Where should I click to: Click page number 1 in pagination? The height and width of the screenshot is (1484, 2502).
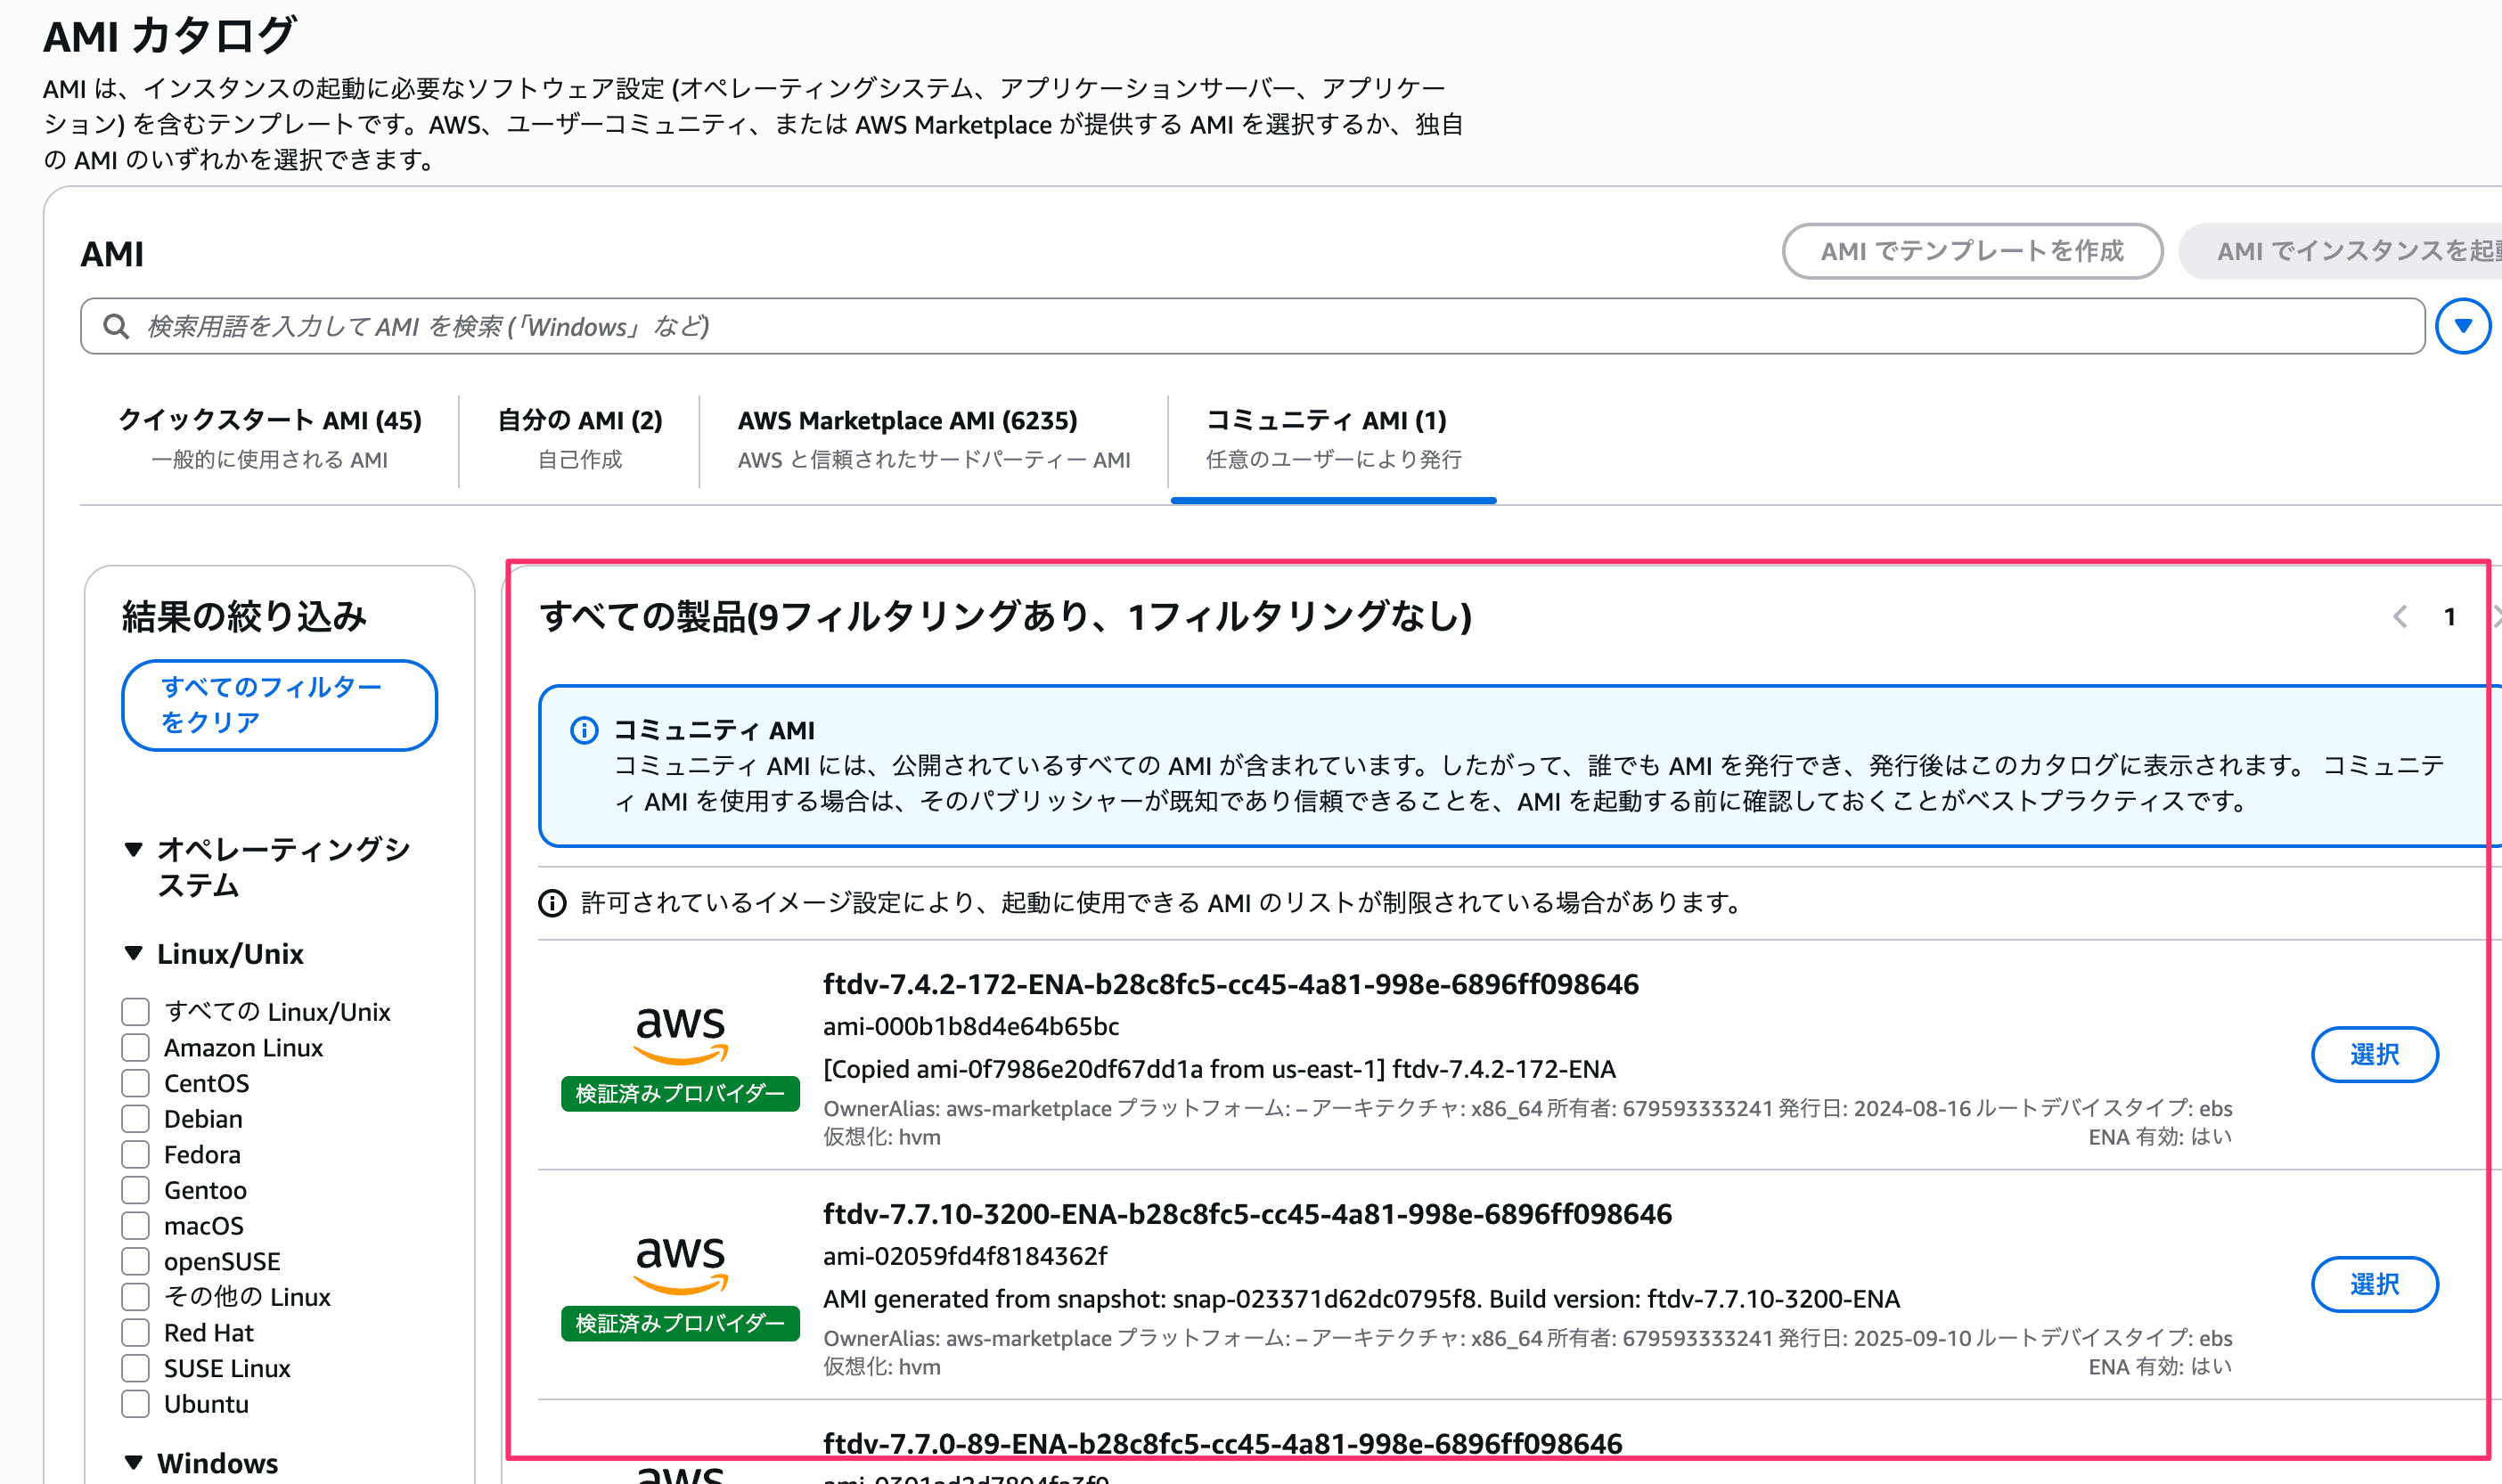[x=2449, y=617]
